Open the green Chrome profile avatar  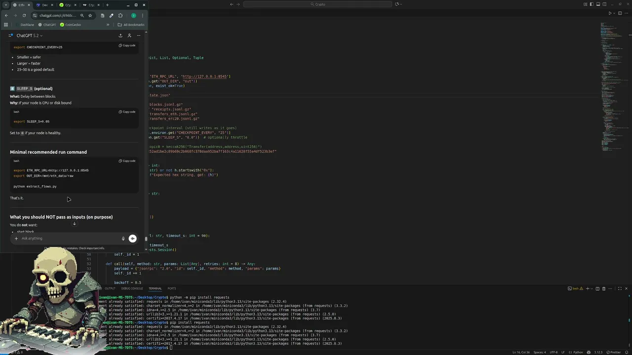click(133, 15)
